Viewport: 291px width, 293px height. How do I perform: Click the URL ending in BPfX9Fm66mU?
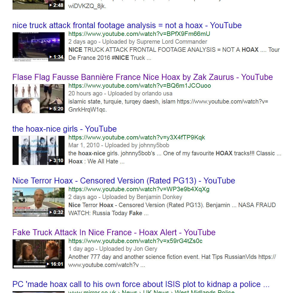coord(139,34)
